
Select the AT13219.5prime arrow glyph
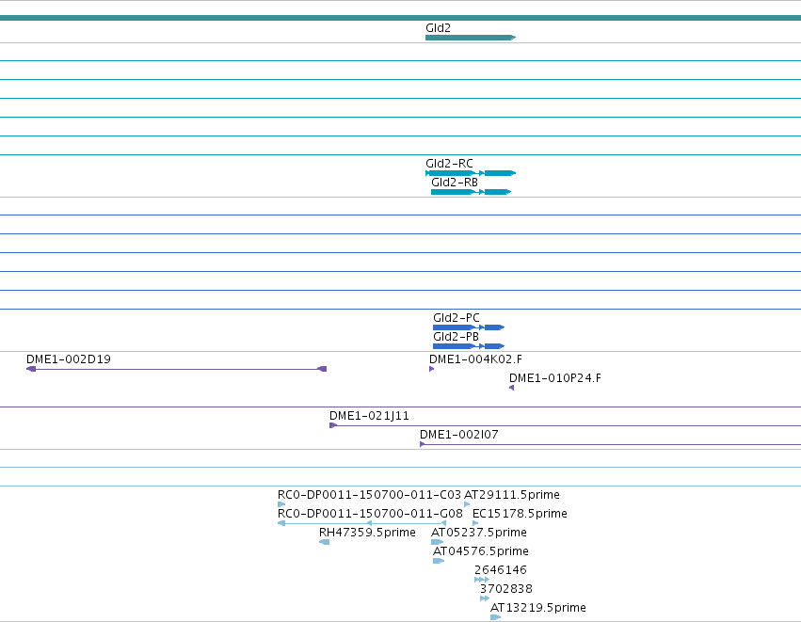pyautogui.click(x=495, y=618)
